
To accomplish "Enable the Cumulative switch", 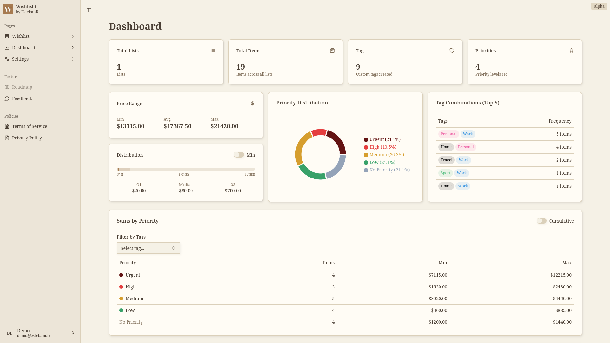I will pos(541,221).
